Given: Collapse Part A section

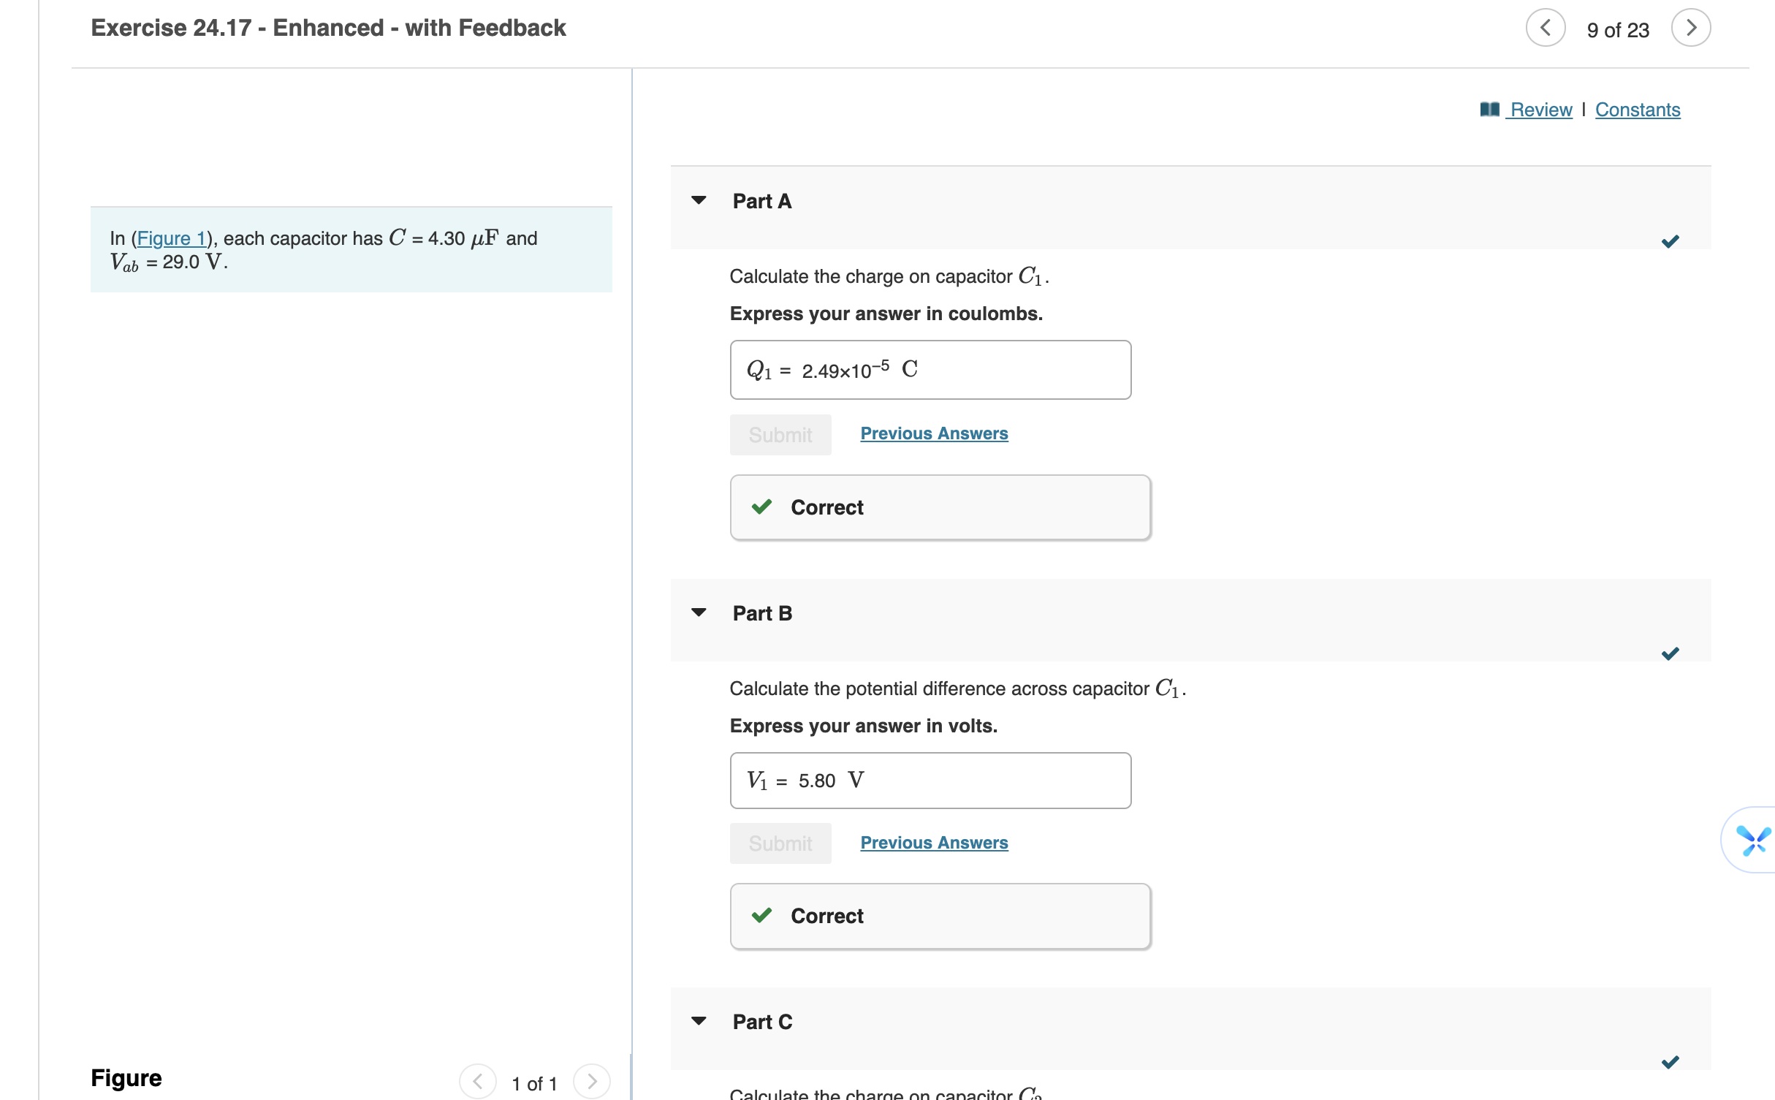Looking at the screenshot, I should pyautogui.click(x=699, y=200).
